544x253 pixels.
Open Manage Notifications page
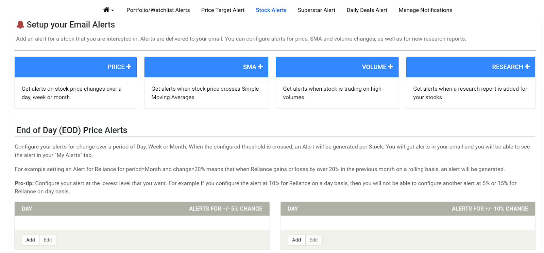[425, 10]
